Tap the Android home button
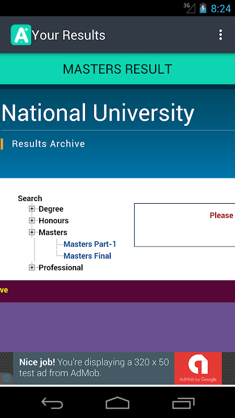Image resolution: width=235 pixels, height=418 pixels. 118,402
